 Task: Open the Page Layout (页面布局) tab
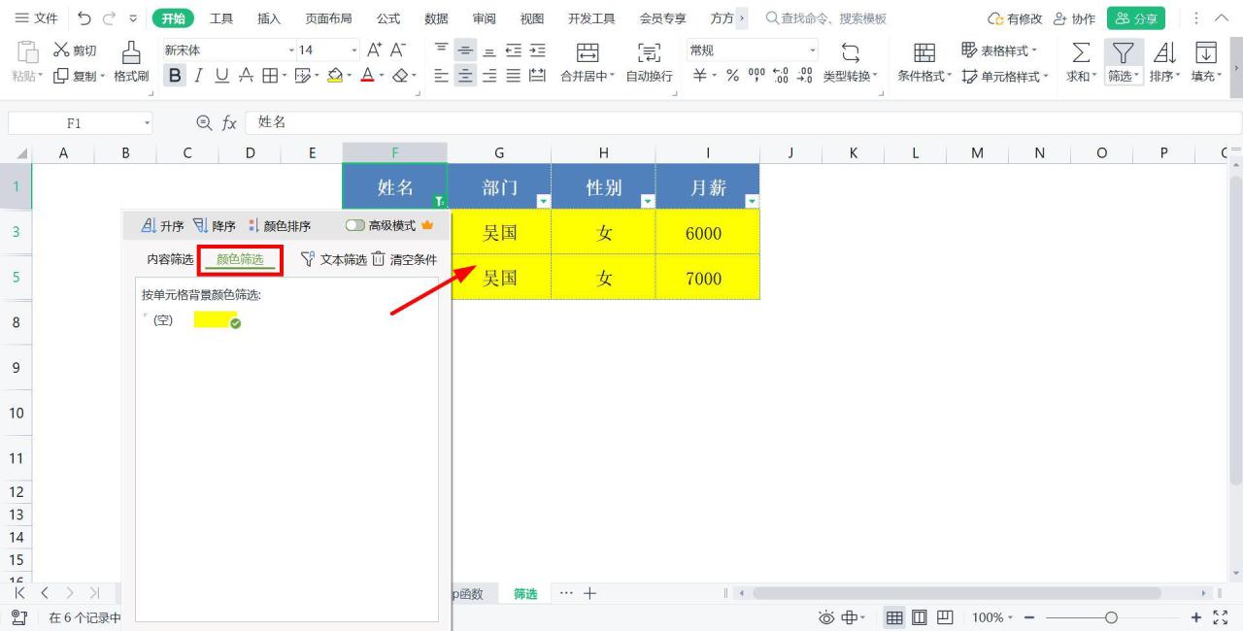coord(329,18)
